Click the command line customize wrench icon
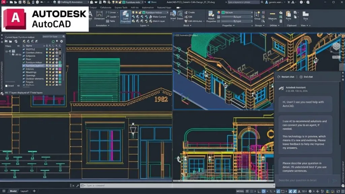This screenshot has width=345, height=194. pos(77,186)
